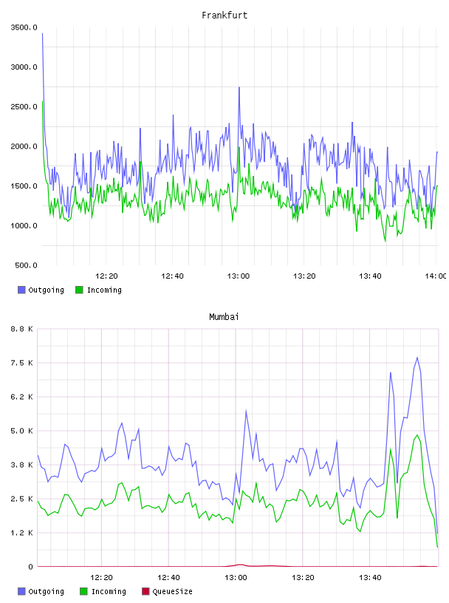This screenshot has height=603, width=449.
Task: Click the highest outgoing peak in Mumbai chart
Action: tap(417, 358)
